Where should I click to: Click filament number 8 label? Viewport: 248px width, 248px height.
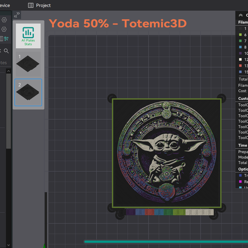pyautogui.click(x=245, y=47)
